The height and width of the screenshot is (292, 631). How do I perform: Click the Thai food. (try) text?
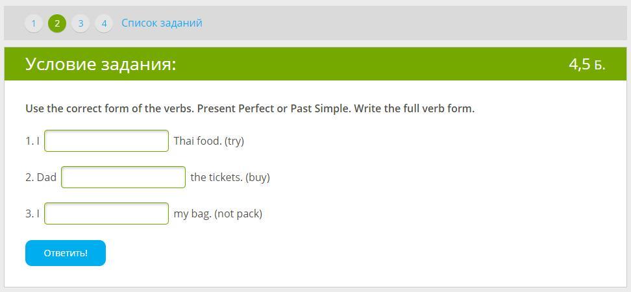pyautogui.click(x=208, y=141)
